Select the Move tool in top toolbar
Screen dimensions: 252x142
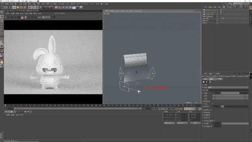click(14, 7)
